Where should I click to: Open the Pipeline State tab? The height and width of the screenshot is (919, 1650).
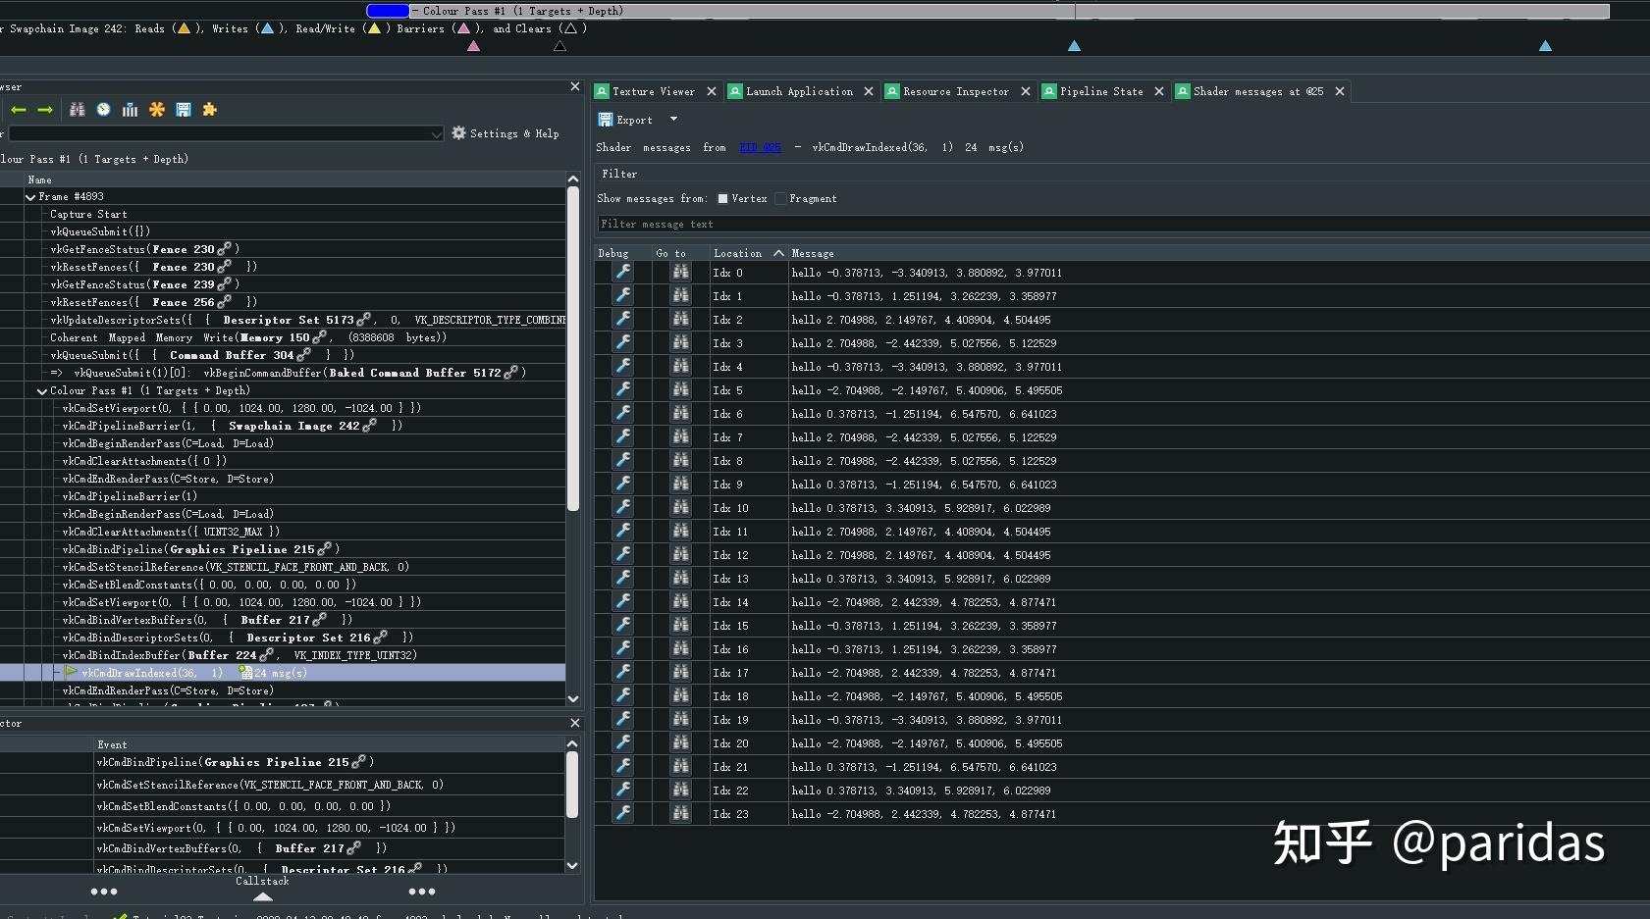(1100, 91)
